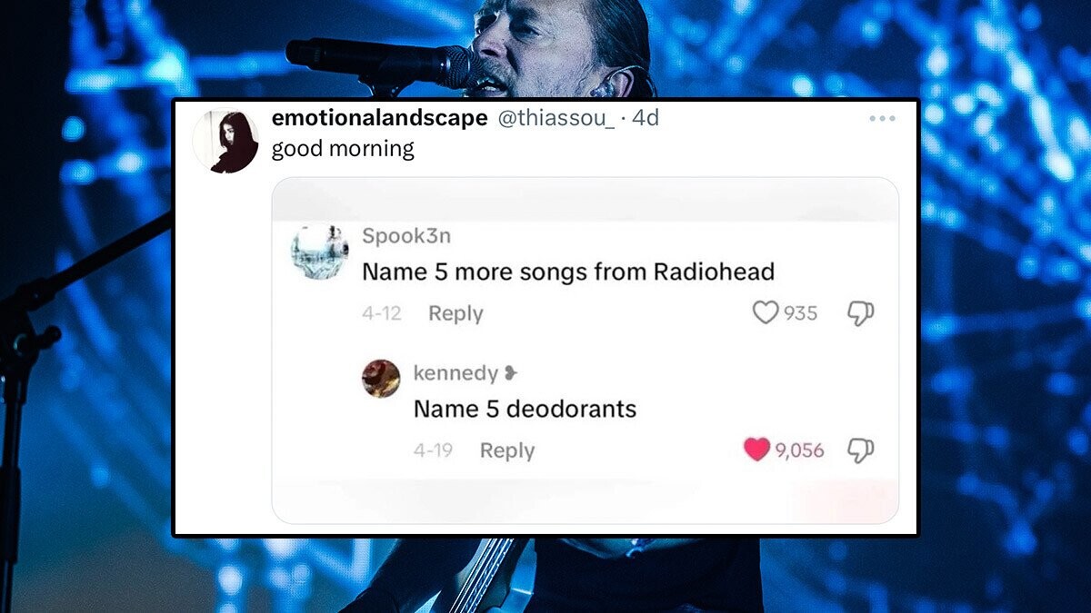
Task: Click Reply under Spook3n's comment
Action: pyautogui.click(x=455, y=313)
